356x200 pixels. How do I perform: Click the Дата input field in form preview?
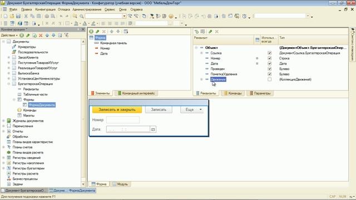[x=128, y=129]
